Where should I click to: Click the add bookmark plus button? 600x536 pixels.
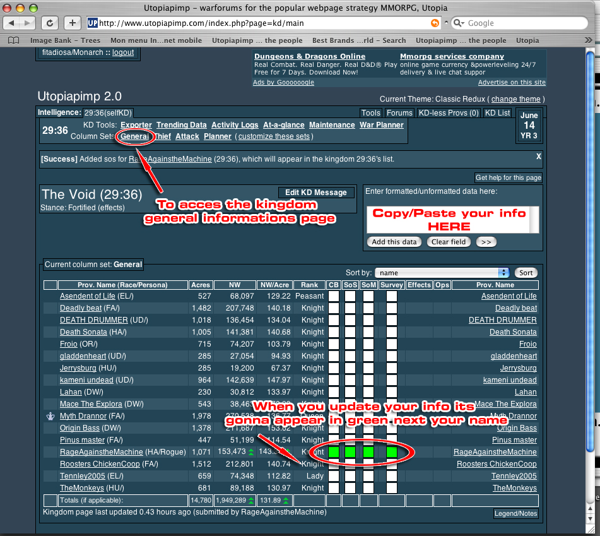click(x=73, y=23)
